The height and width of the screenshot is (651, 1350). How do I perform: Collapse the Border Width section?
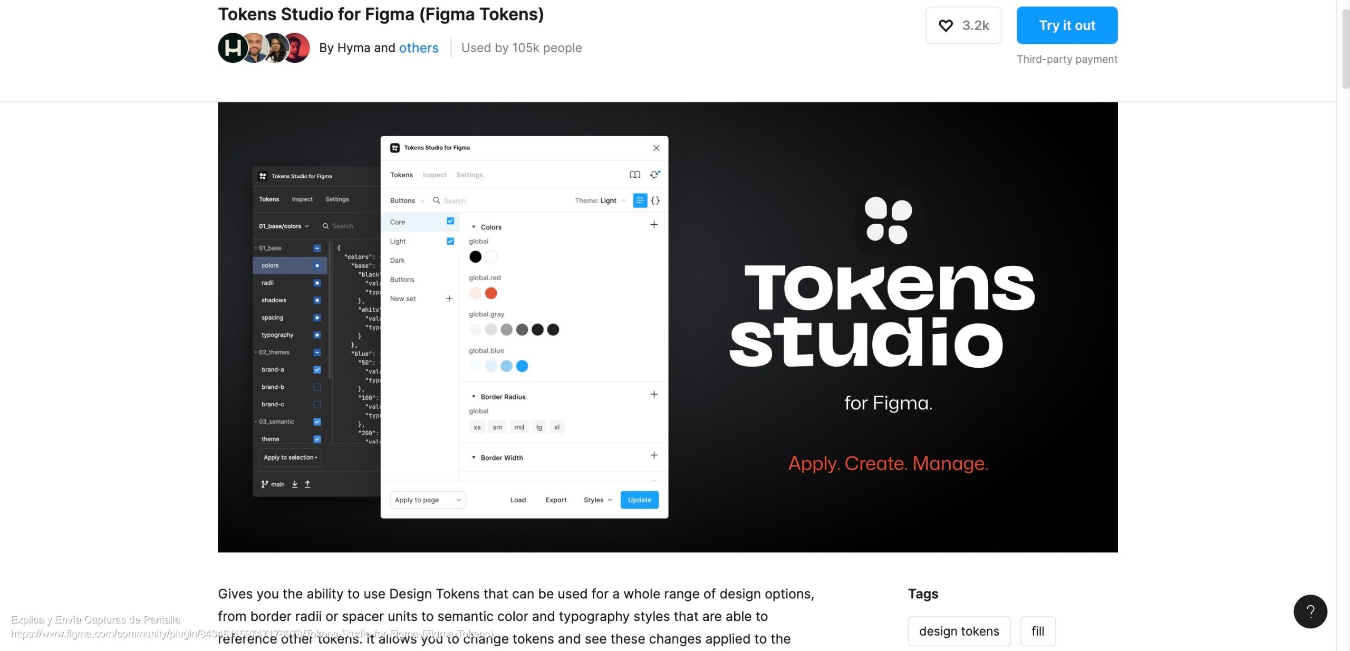coord(474,458)
